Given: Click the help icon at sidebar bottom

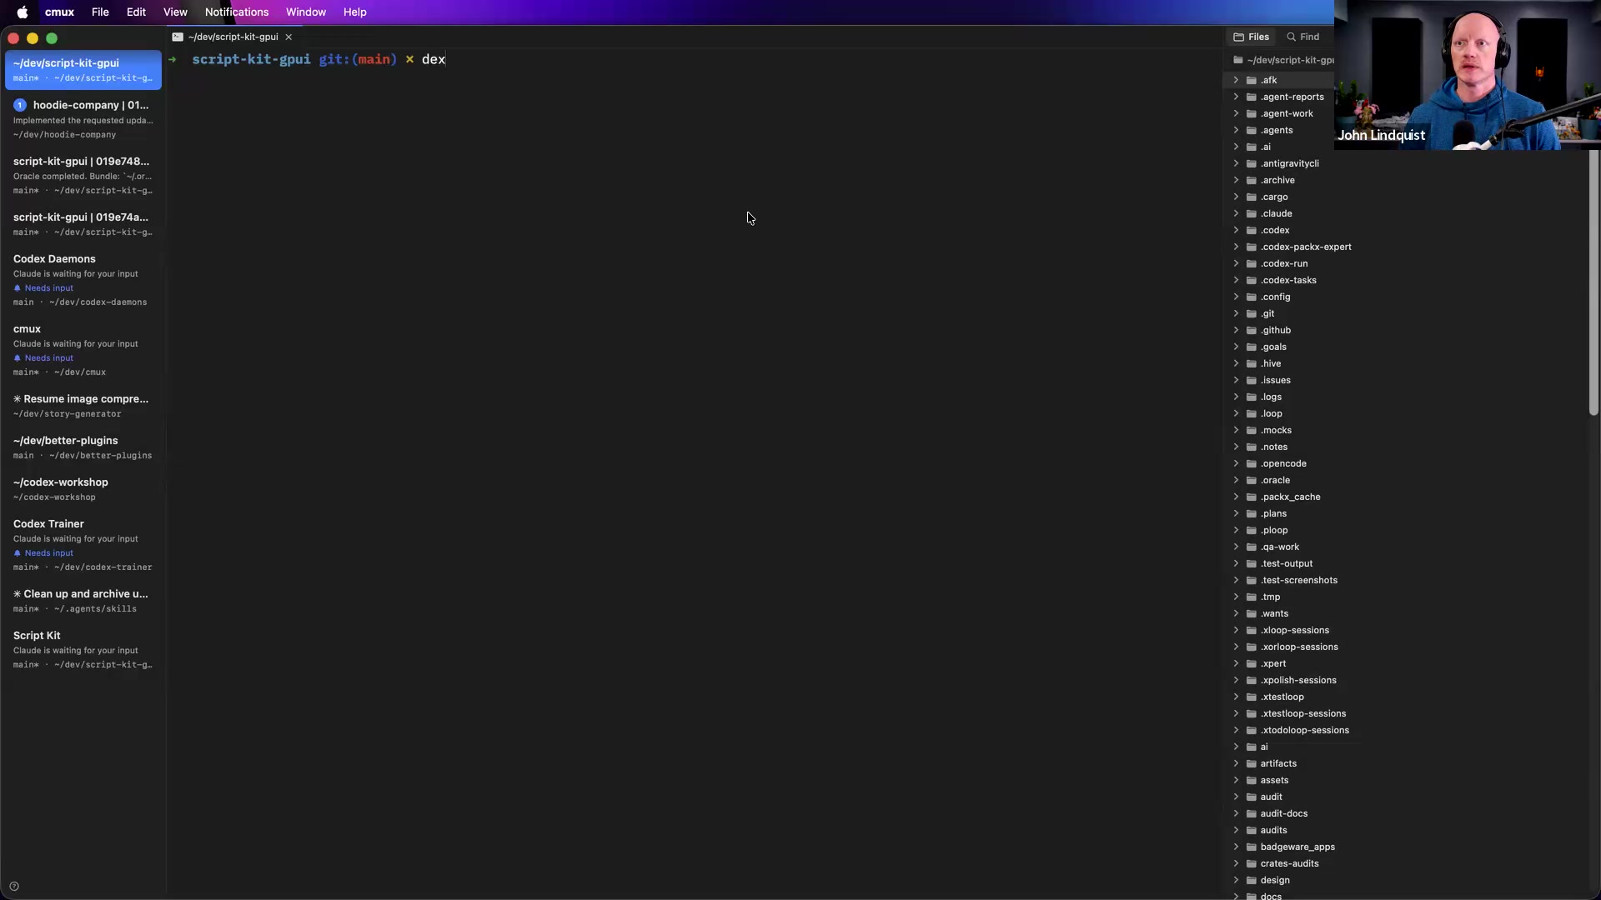Looking at the screenshot, I should pos(14,887).
